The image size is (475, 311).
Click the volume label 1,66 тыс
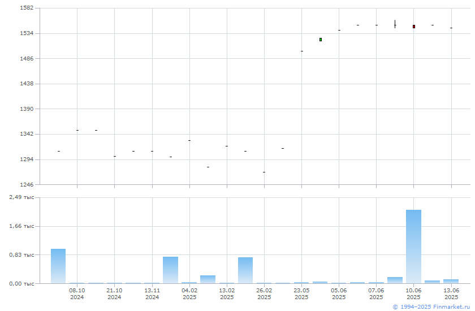click(21, 226)
